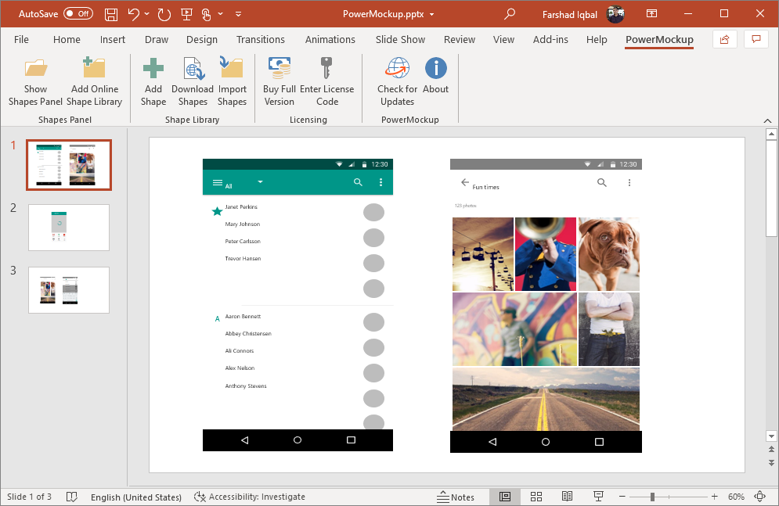Click the Enter License Code key icon
The height and width of the screenshot is (506, 779).
tap(327, 69)
